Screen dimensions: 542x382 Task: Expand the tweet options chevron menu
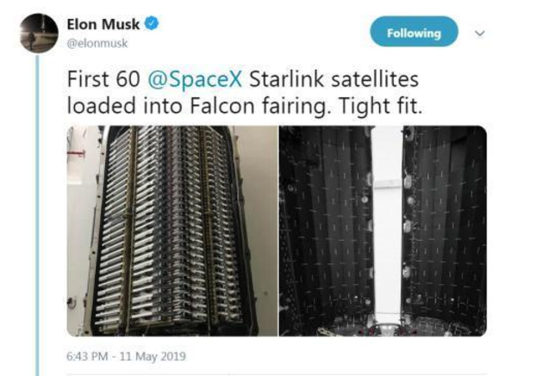(480, 34)
